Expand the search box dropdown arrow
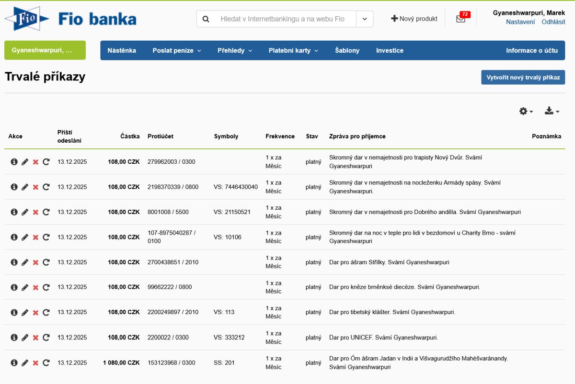This screenshot has width=575, height=384. tap(365, 19)
